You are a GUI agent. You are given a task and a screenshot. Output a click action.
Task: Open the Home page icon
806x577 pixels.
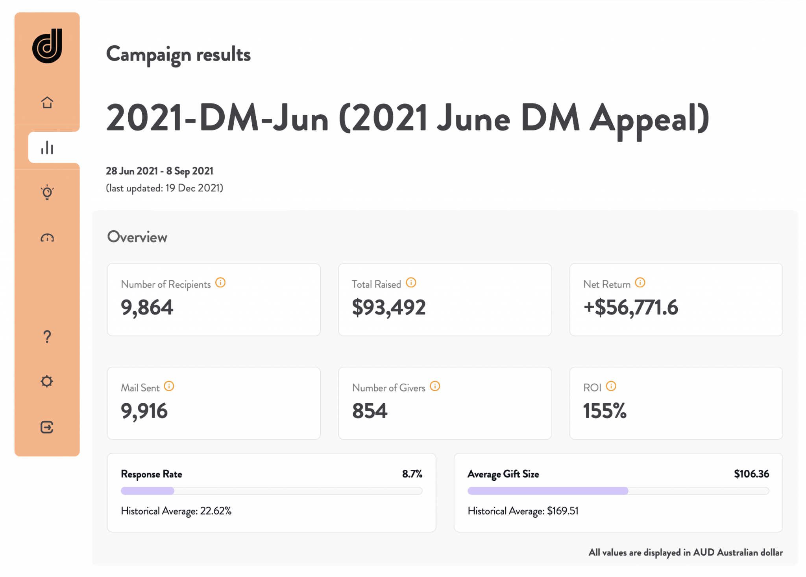[x=47, y=102]
